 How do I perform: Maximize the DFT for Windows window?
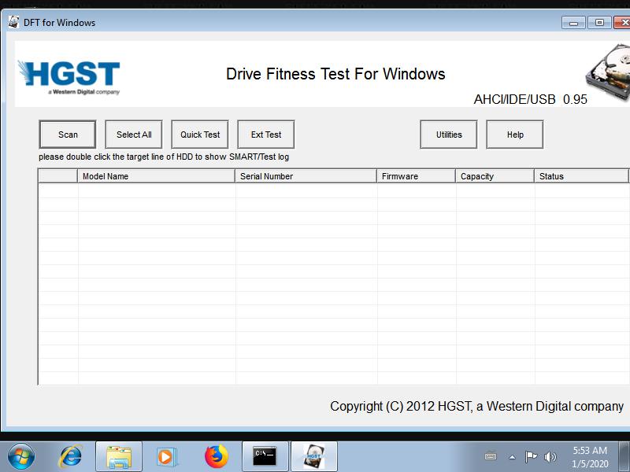(x=599, y=23)
